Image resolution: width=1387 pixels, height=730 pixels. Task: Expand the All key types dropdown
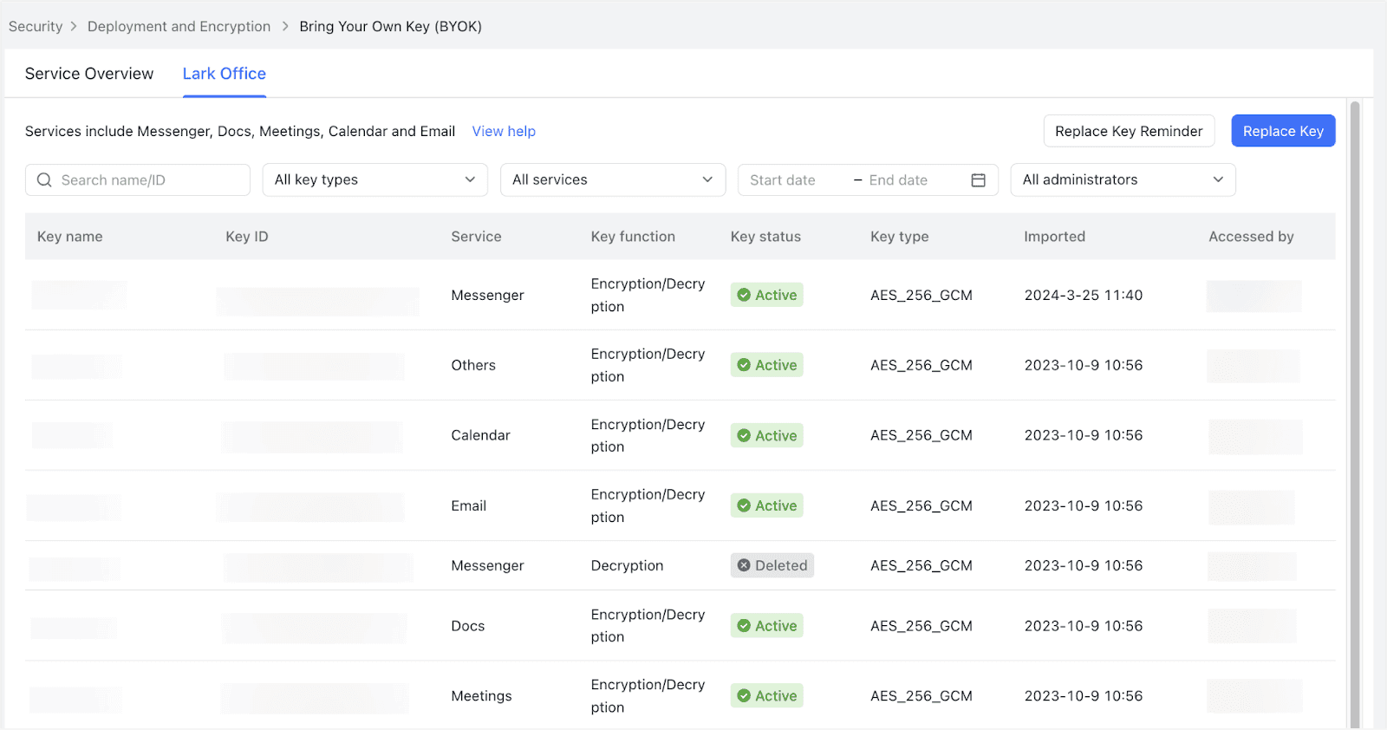pyautogui.click(x=374, y=180)
